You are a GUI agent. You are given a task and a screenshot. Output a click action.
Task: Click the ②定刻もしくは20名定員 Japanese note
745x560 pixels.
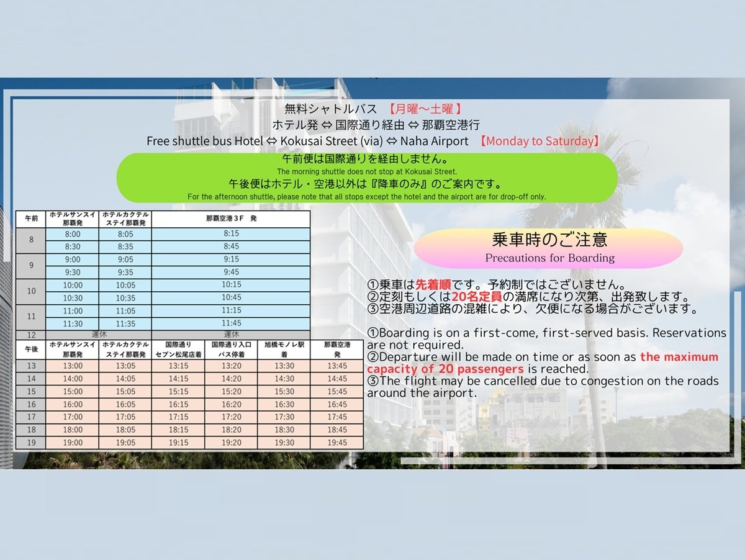pyautogui.click(x=528, y=297)
